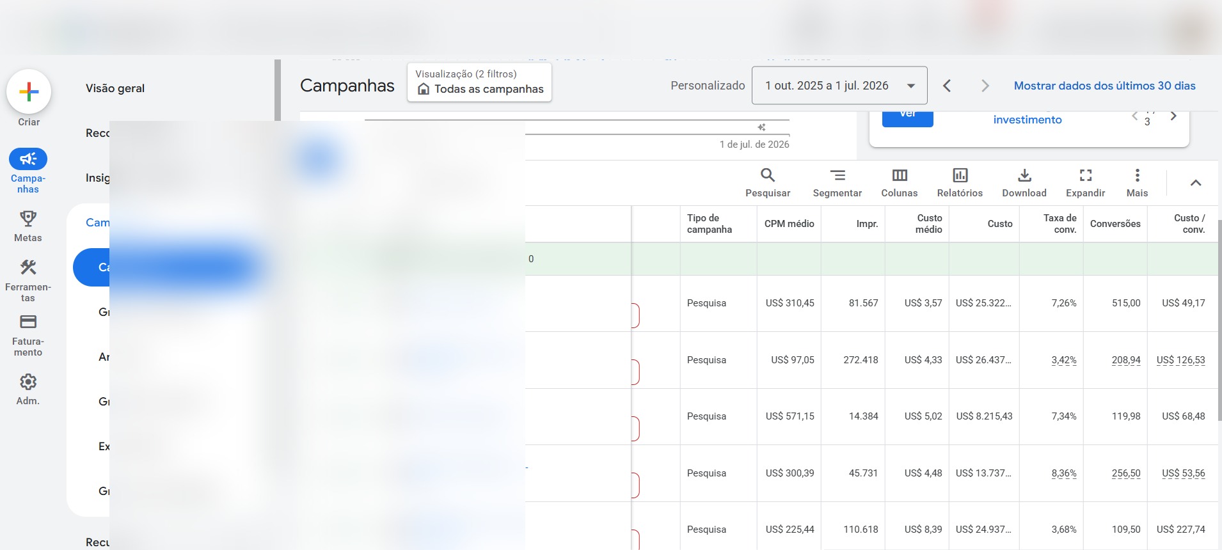The width and height of the screenshot is (1222, 550).
Task: Click the average cost US$ 8,39
Action: (923, 530)
